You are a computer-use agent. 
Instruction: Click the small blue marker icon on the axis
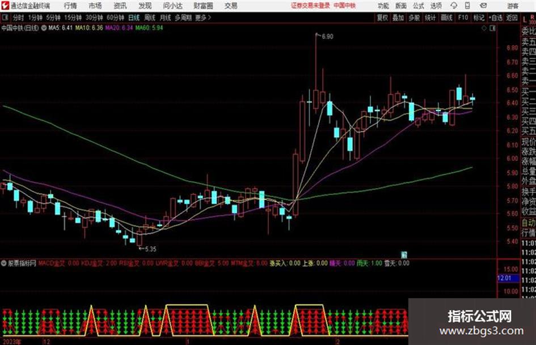pyautogui.click(x=404, y=255)
